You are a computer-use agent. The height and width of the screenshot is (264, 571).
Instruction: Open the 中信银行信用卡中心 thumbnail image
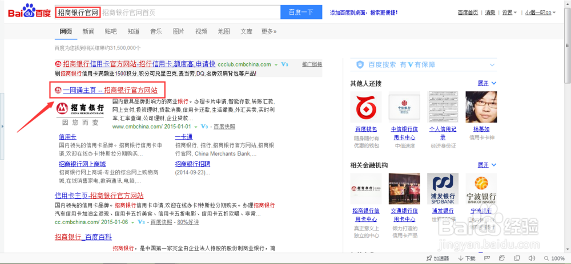click(404, 107)
